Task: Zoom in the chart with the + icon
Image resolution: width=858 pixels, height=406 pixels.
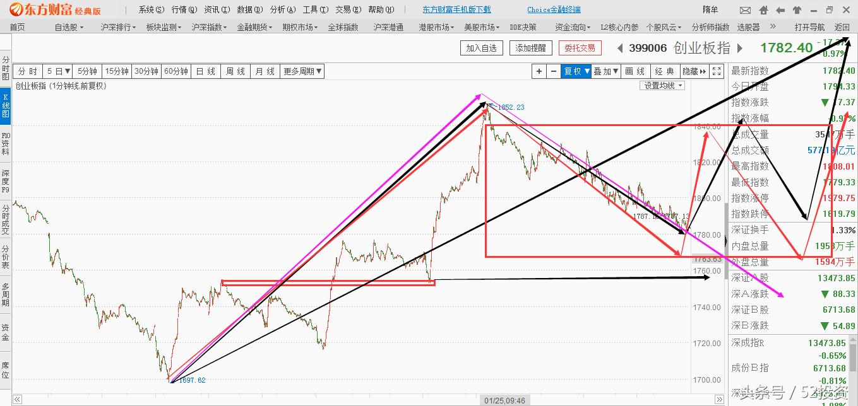Action: pyautogui.click(x=539, y=71)
